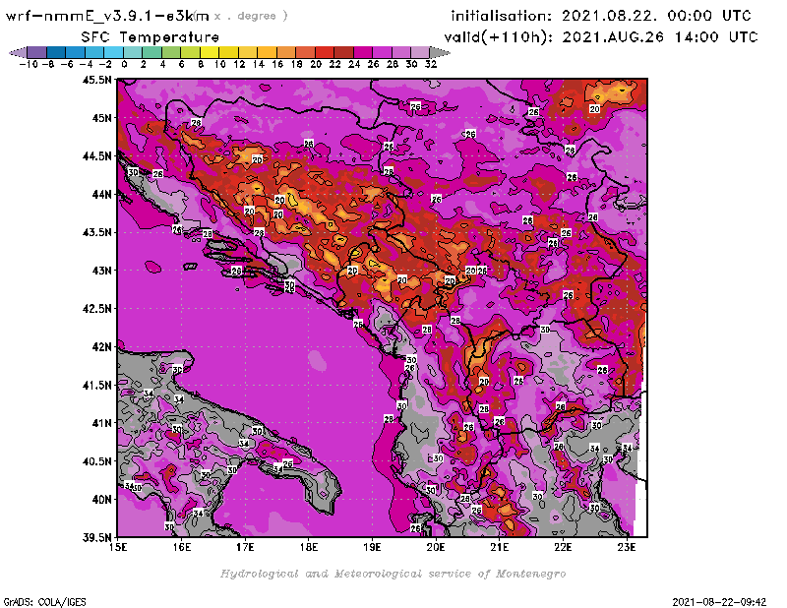
Task: Click the GrADS: COLA/IGES credit text
Action: pos(33,600)
